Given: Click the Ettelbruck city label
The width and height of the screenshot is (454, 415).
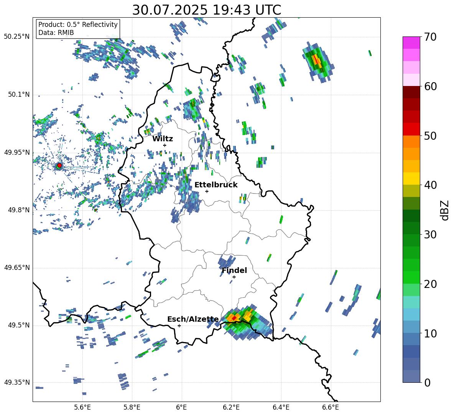Looking at the screenshot, I should 216,185.
